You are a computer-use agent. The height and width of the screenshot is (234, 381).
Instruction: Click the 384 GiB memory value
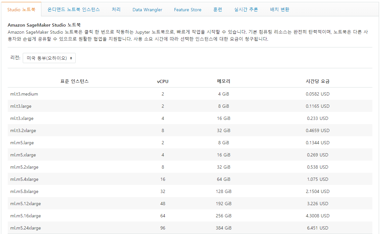(224, 228)
